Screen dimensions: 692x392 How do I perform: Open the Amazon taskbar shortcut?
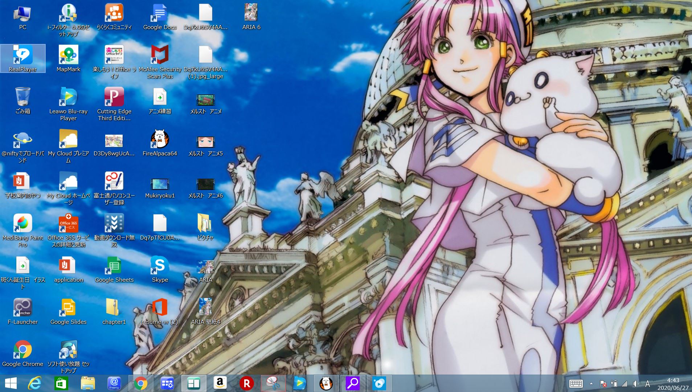point(220,383)
